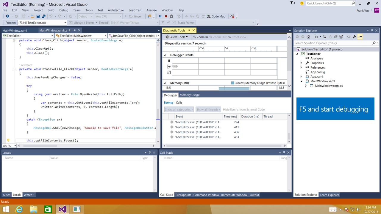Click the Open File folder icon

tap(32, 16)
